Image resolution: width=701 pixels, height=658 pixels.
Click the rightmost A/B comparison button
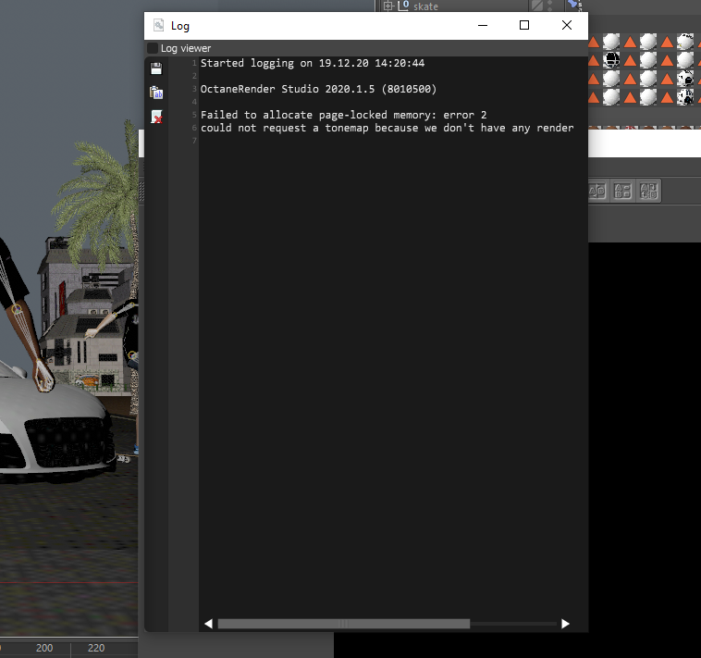click(x=648, y=192)
